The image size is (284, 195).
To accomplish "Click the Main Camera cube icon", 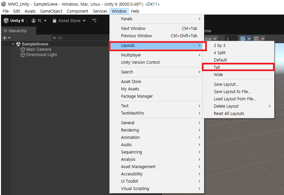I will [23, 49].
